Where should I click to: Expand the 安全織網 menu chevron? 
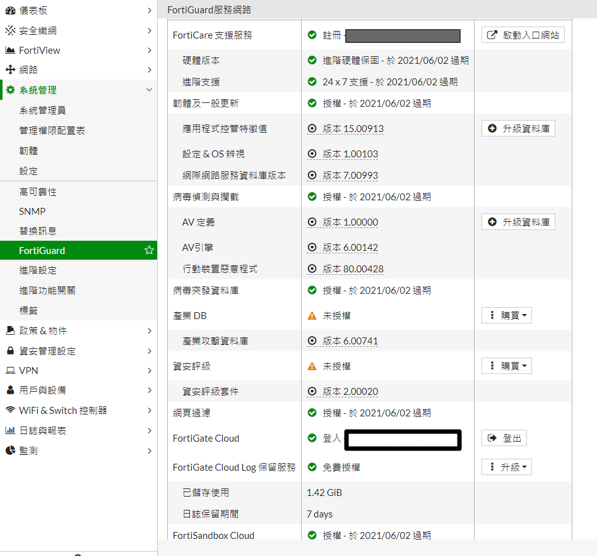pyautogui.click(x=149, y=30)
